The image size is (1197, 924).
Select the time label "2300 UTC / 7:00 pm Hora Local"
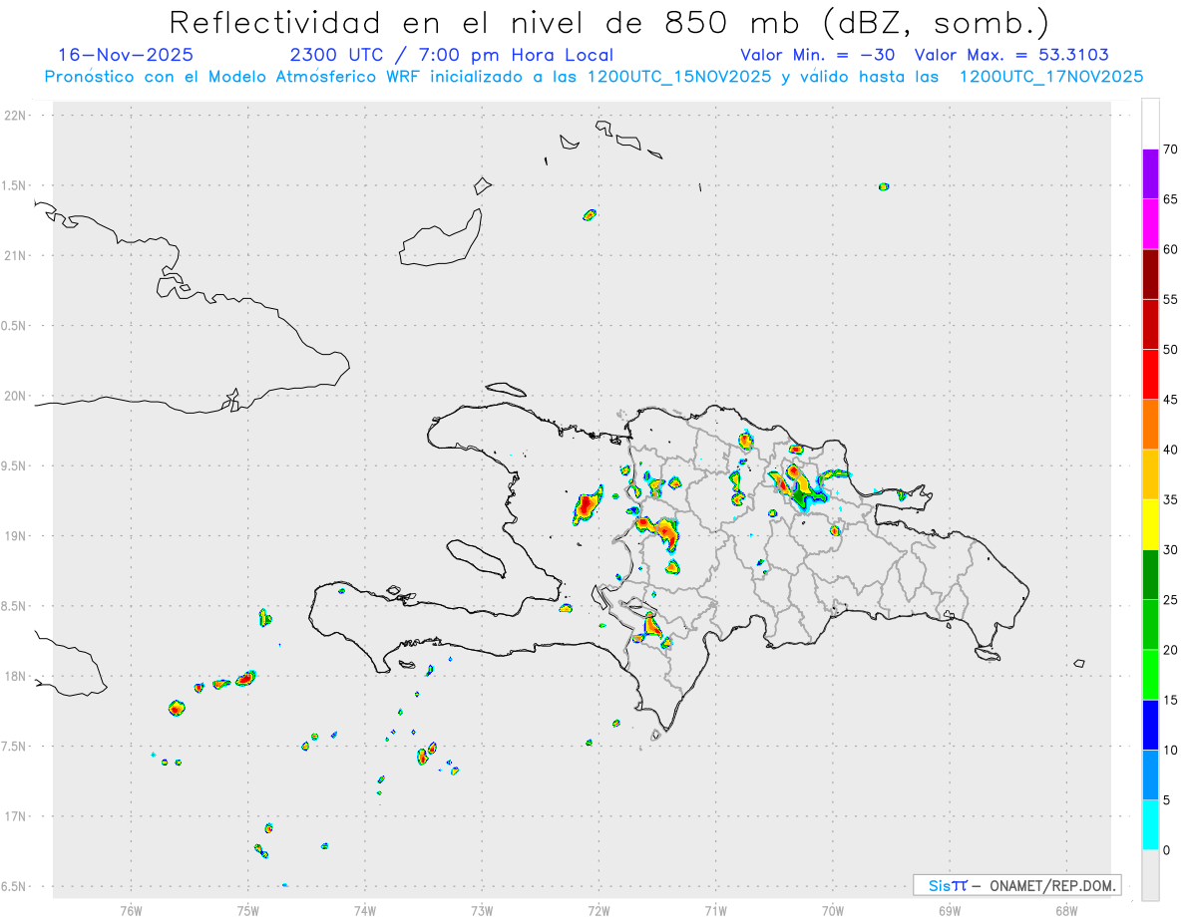[x=451, y=55]
